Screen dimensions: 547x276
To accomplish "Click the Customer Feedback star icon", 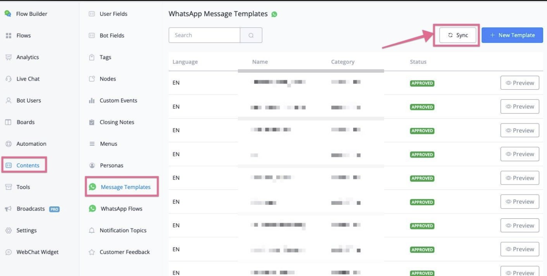I will coord(92,252).
